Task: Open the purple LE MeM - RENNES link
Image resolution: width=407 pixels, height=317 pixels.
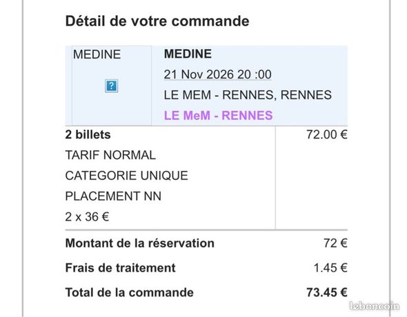Action: 218,115
